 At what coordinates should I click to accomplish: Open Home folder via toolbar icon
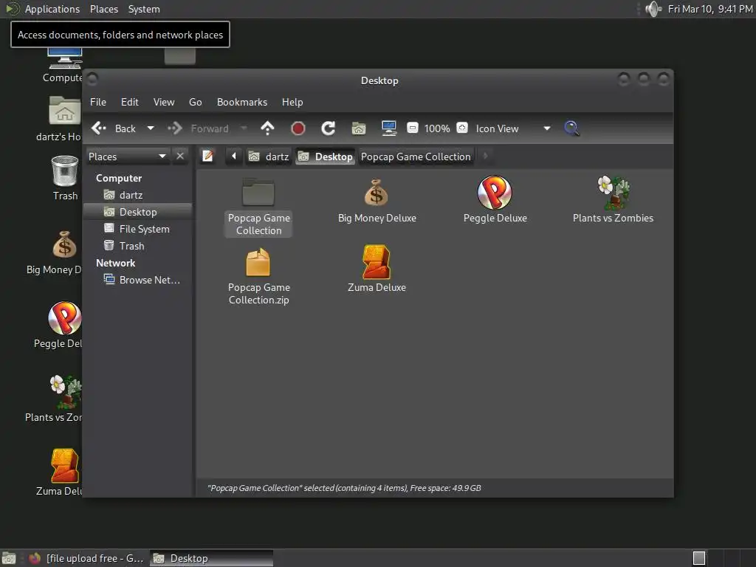pos(359,128)
